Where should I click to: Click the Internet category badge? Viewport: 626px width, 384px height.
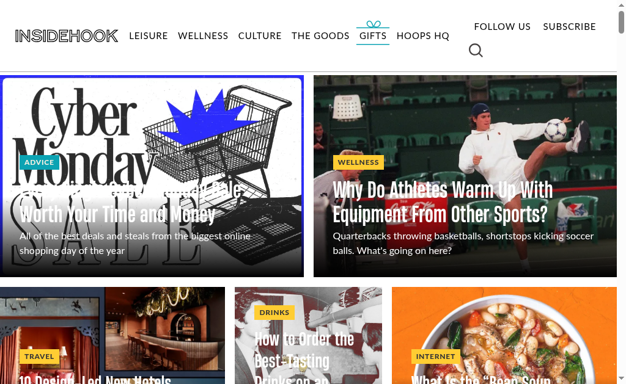tap(435, 357)
